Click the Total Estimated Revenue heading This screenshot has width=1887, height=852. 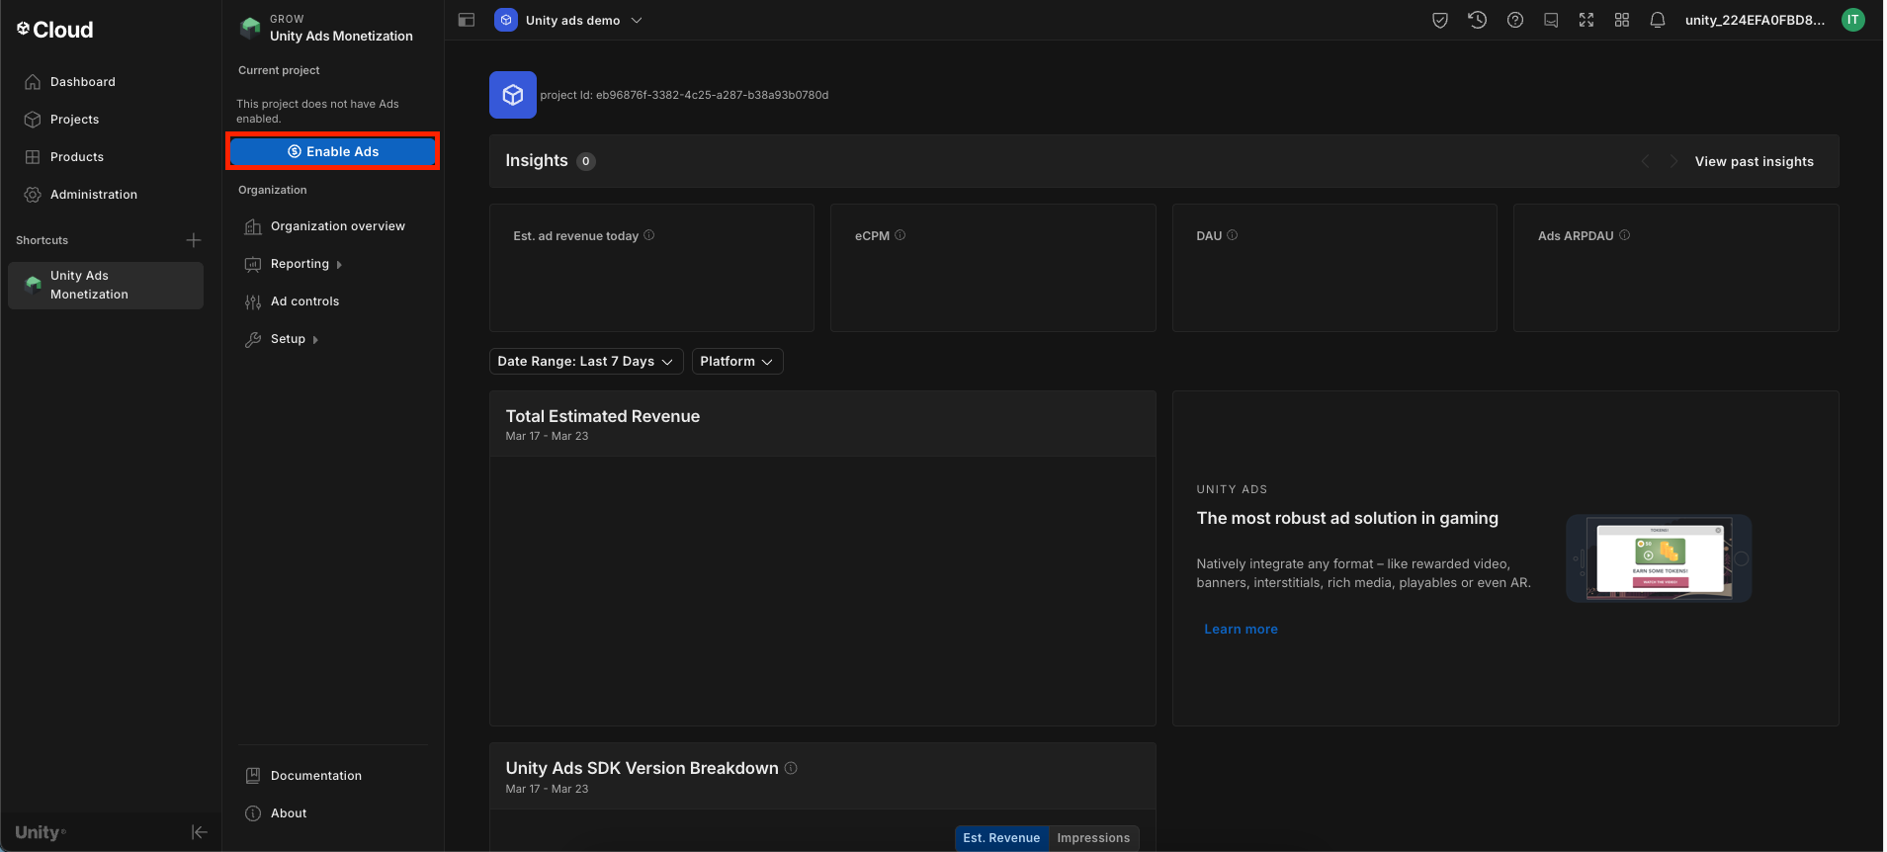pyautogui.click(x=603, y=416)
